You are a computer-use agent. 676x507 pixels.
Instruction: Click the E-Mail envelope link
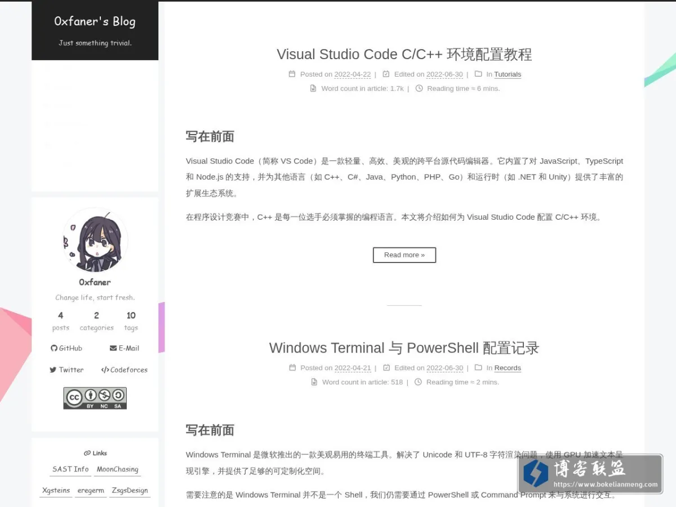pos(124,348)
